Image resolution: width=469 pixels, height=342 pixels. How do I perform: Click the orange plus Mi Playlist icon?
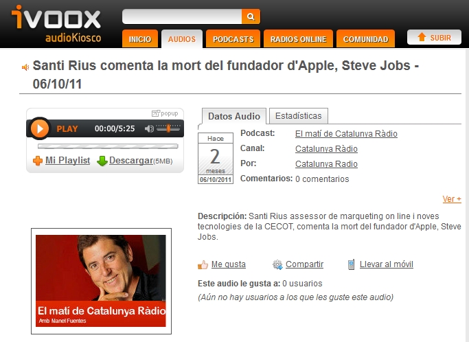point(38,161)
